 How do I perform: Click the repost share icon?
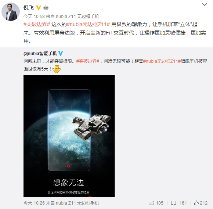tap(151, 203)
